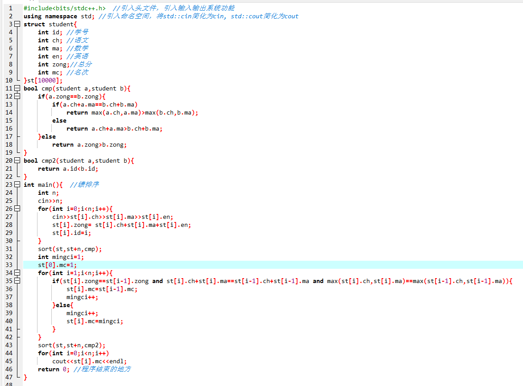Click line number 1 in the gutter
Viewport: 523px width, 386px height.
tap(11, 8)
